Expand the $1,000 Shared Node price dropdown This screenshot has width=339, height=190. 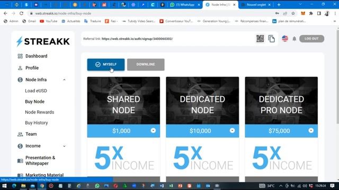[153, 130]
